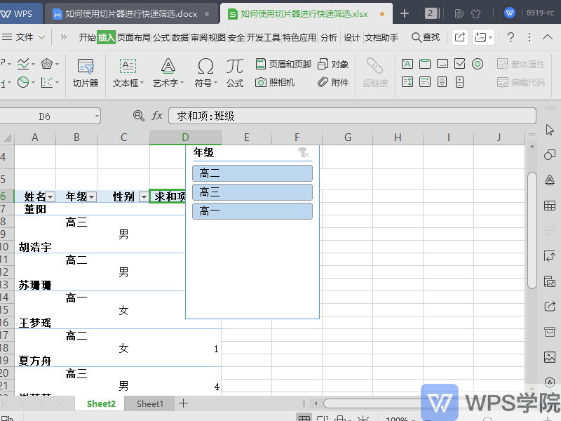Image resolution: width=561 pixels, height=421 pixels.
Task: Expand the name box dropdown arrow
Action: click(x=97, y=116)
